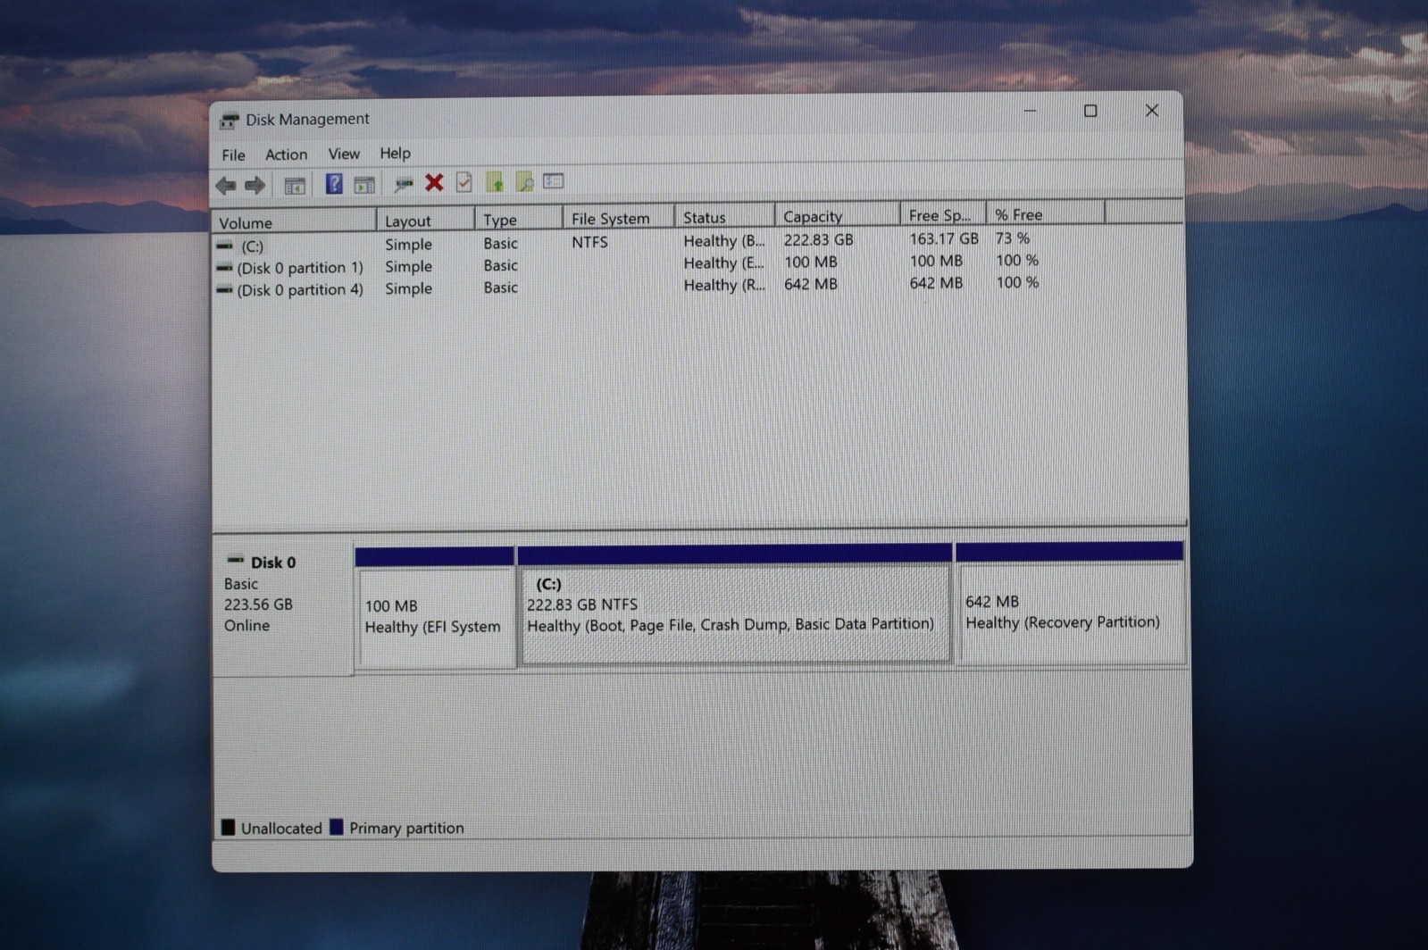Sort by the Volume column header

point(294,222)
